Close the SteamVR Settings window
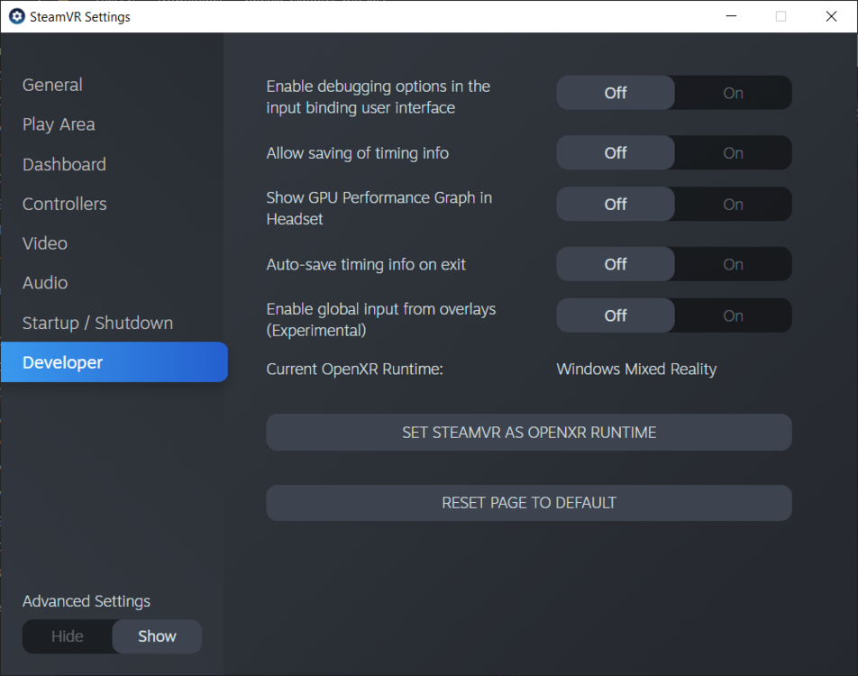This screenshot has height=676, width=858. pos(831,16)
